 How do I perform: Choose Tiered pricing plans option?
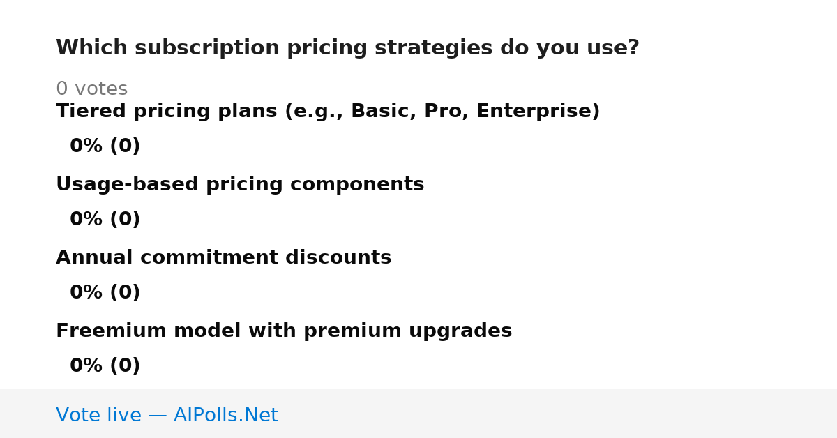tap(328, 112)
